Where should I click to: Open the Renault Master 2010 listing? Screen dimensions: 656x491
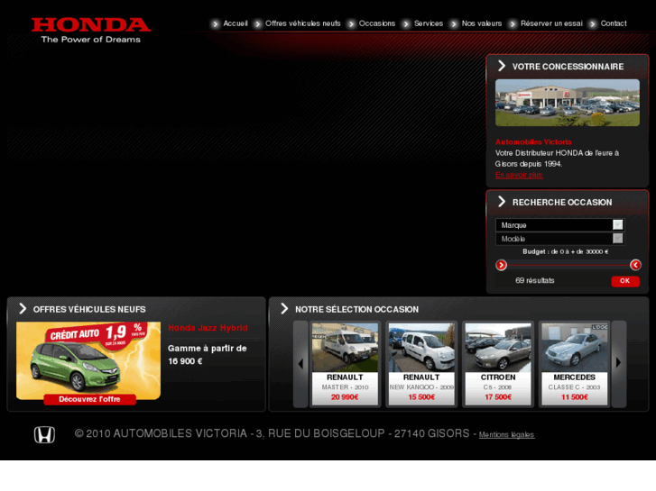345,364
